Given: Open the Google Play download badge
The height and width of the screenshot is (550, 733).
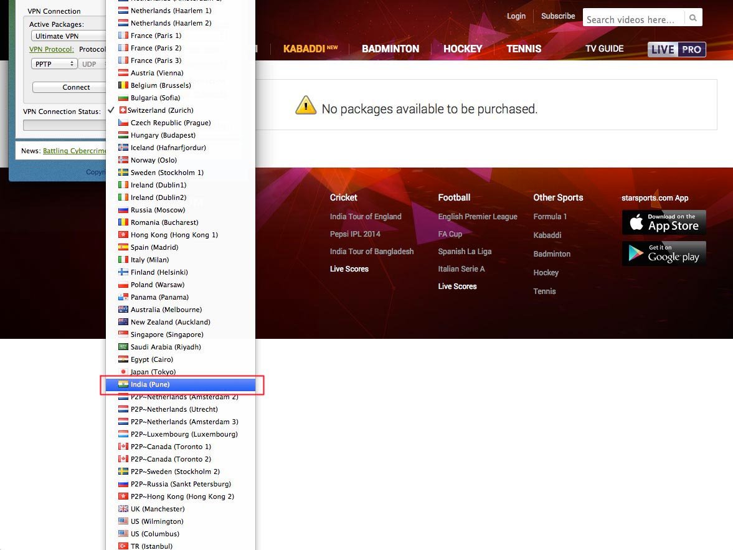Looking at the screenshot, I should tap(664, 254).
